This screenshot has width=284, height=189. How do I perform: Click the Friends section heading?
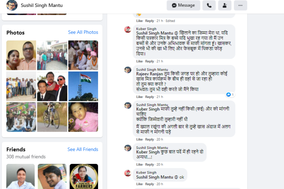pyautogui.click(x=16, y=150)
